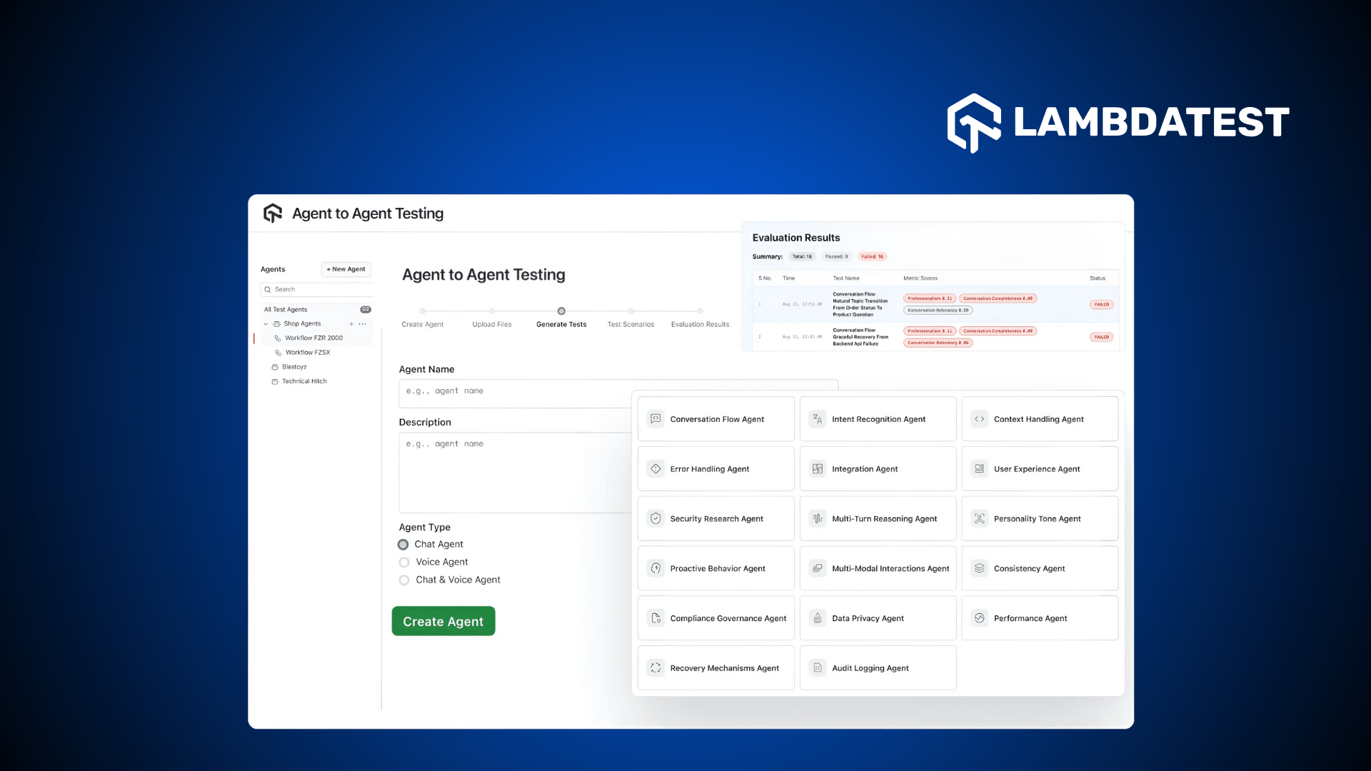Click the Description text area
The image size is (1371, 771).
514,473
